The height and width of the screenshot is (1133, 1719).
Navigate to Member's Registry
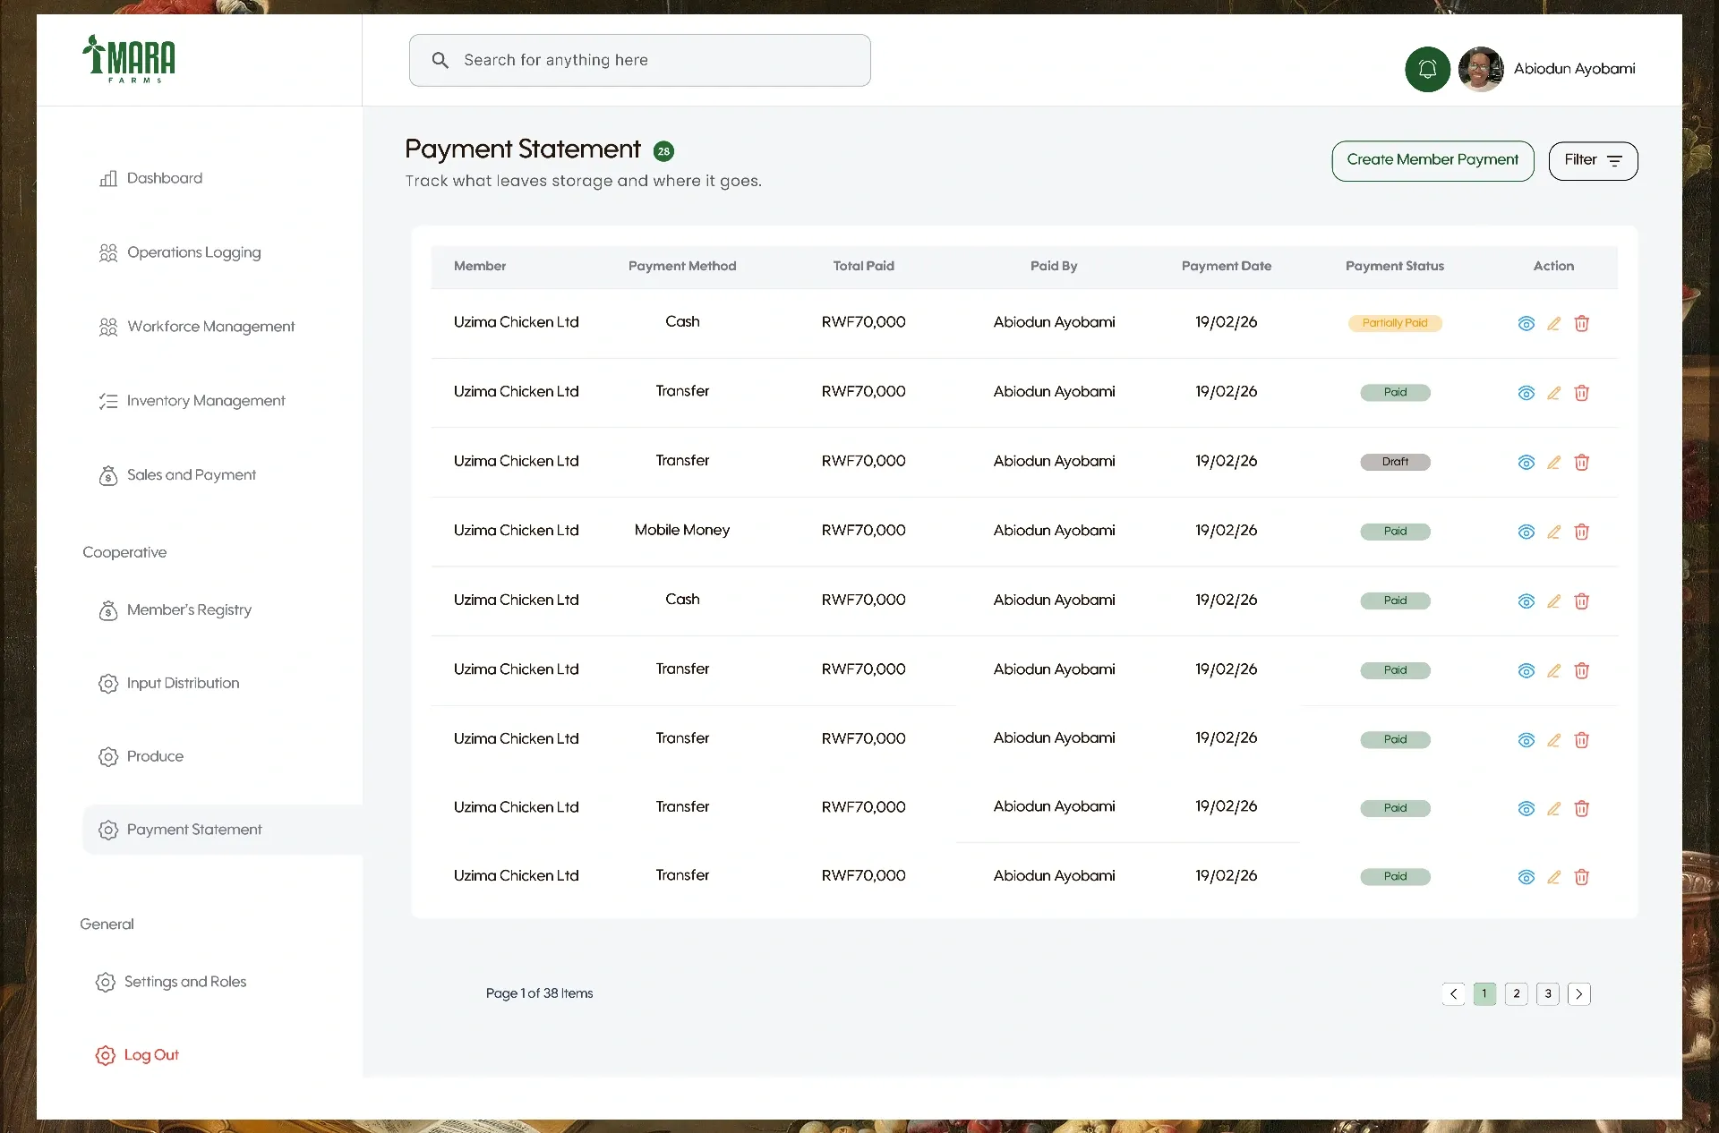tap(175, 610)
